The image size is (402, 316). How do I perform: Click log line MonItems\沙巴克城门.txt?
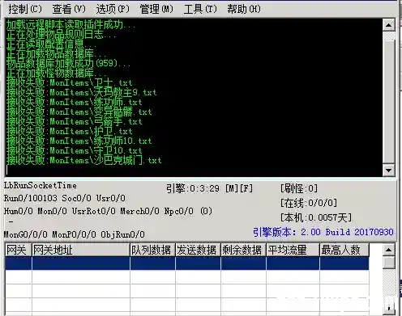coord(84,160)
